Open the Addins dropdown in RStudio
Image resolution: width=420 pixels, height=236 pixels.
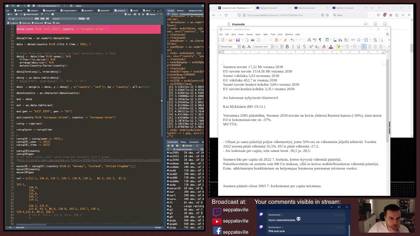[80, 6]
